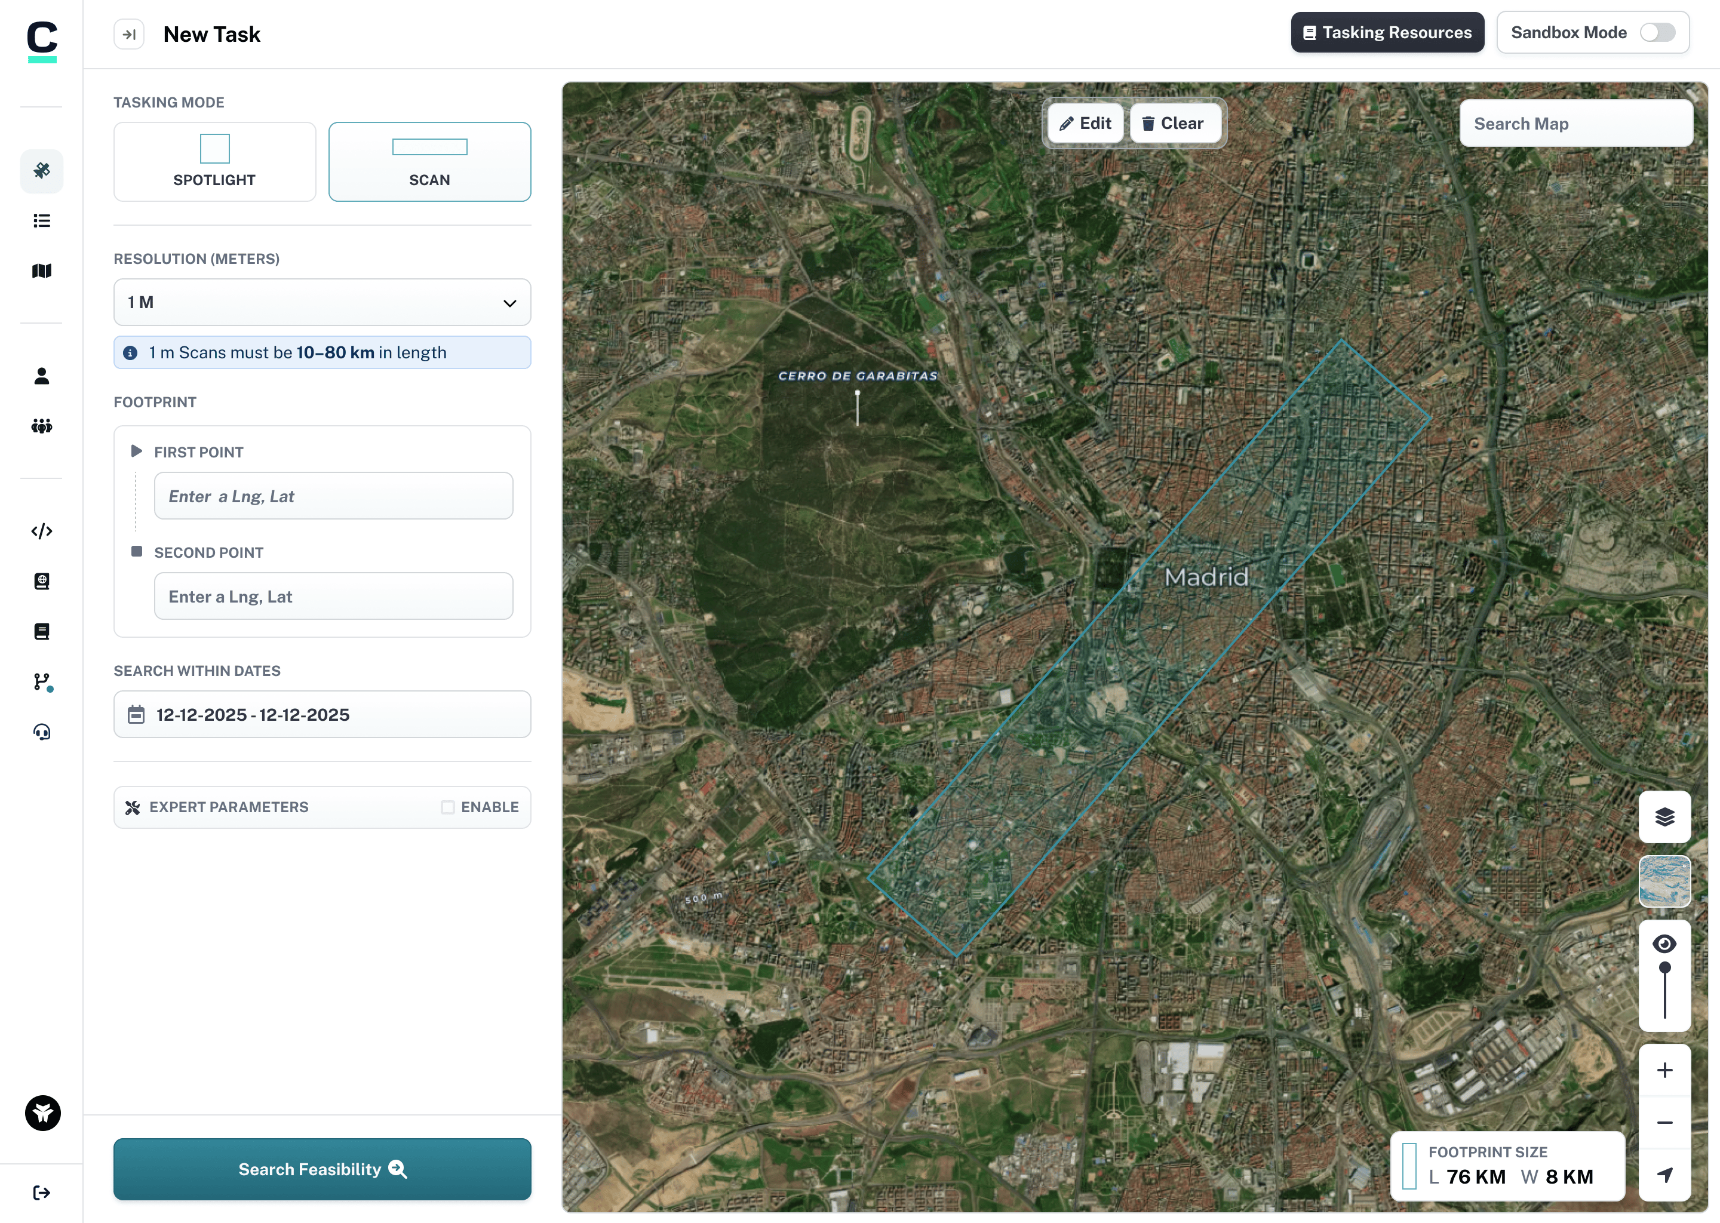1720x1223 pixels.
Task: Open the Resolution 1 M dropdown
Action: pyautogui.click(x=322, y=303)
